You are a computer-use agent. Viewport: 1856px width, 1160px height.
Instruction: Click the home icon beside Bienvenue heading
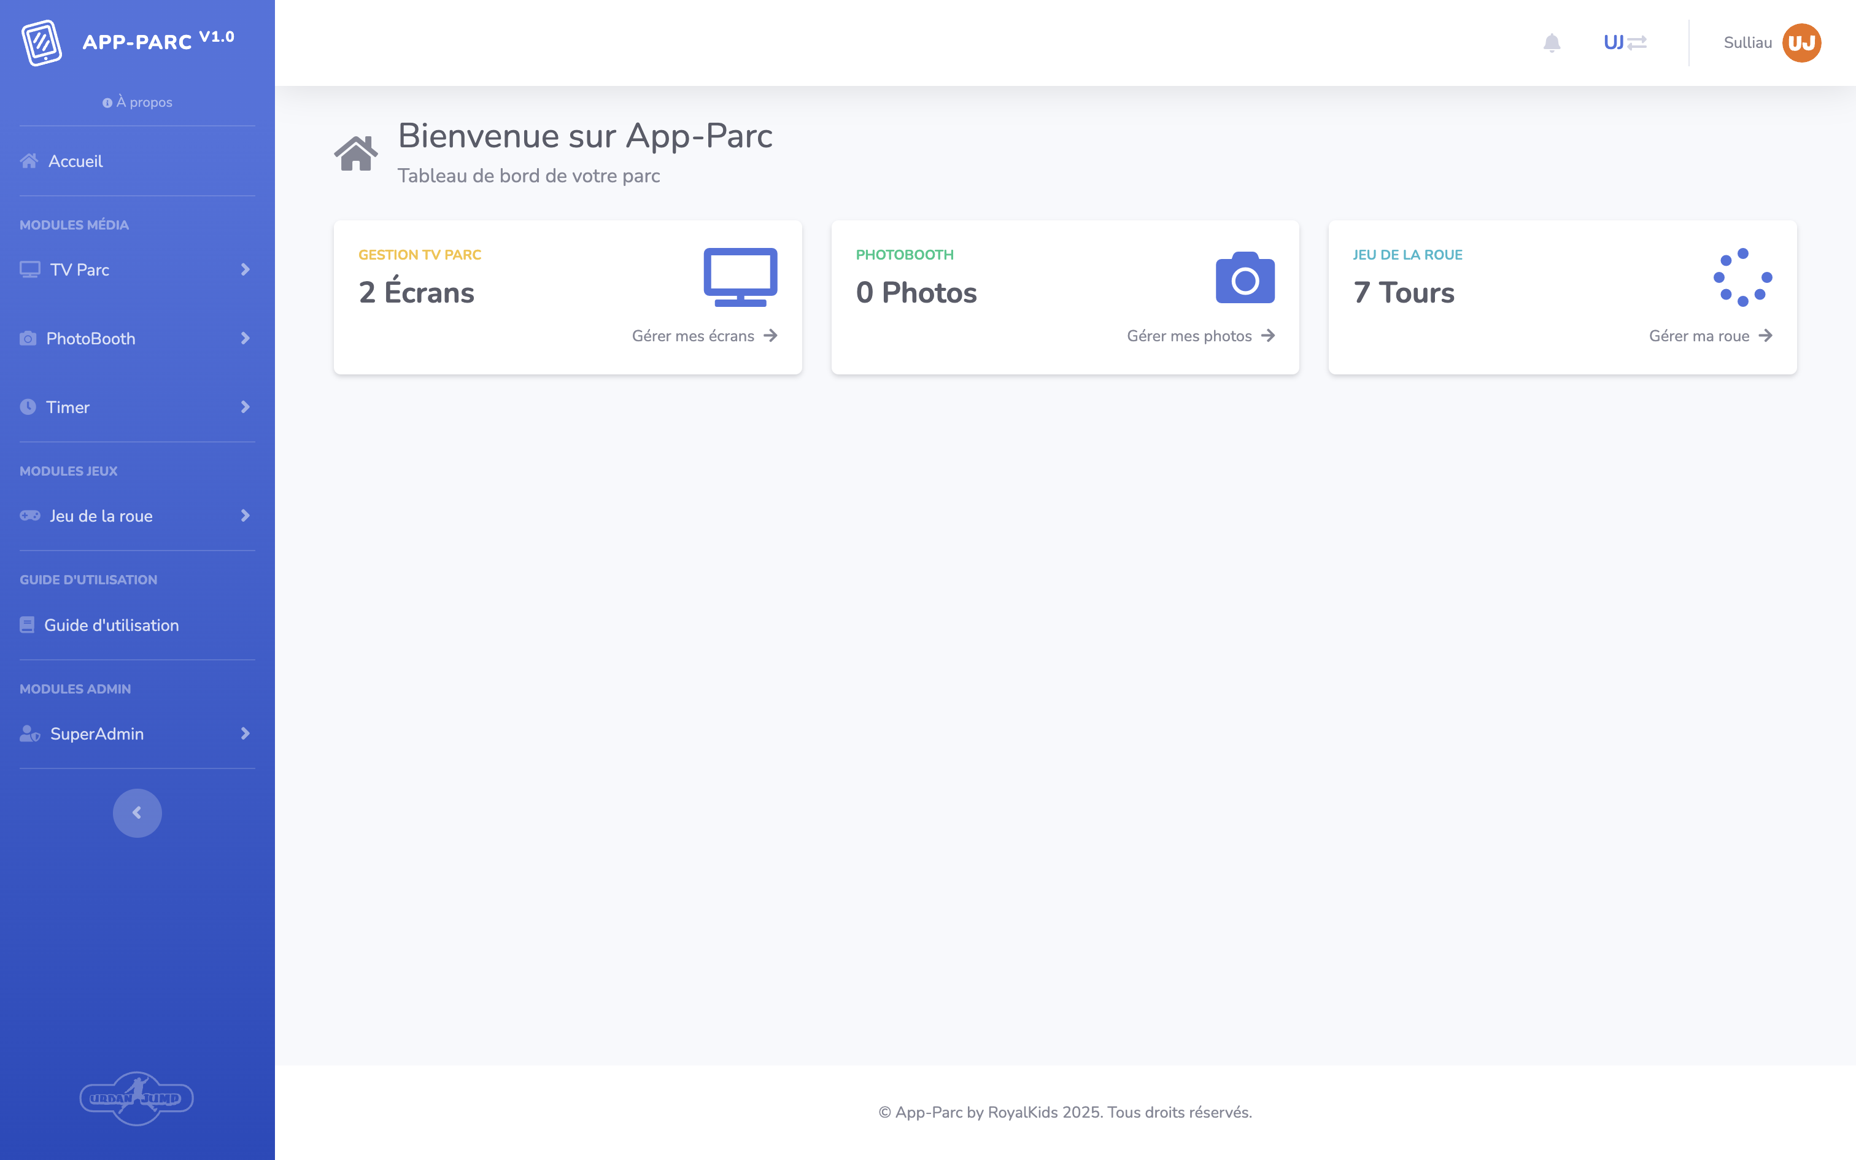pos(357,153)
